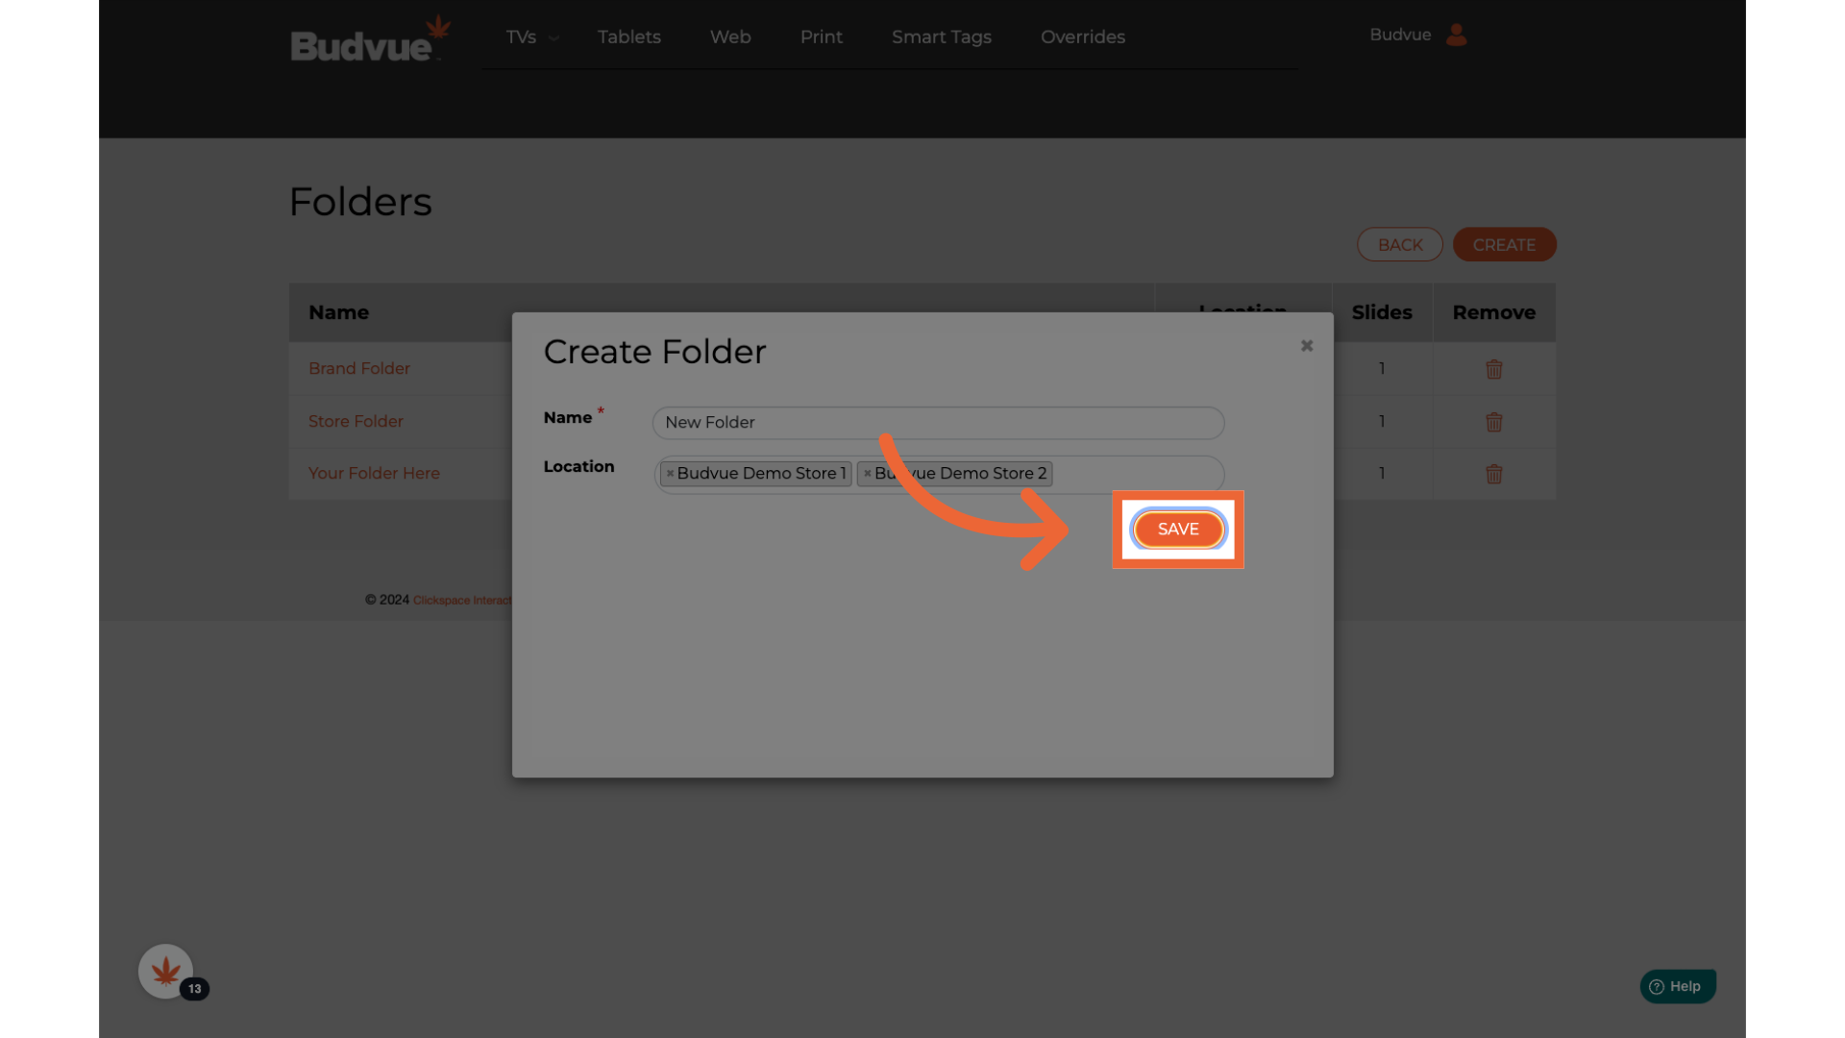Switch to the Overrides section
The height and width of the screenshot is (1038, 1845).
(1082, 37)
